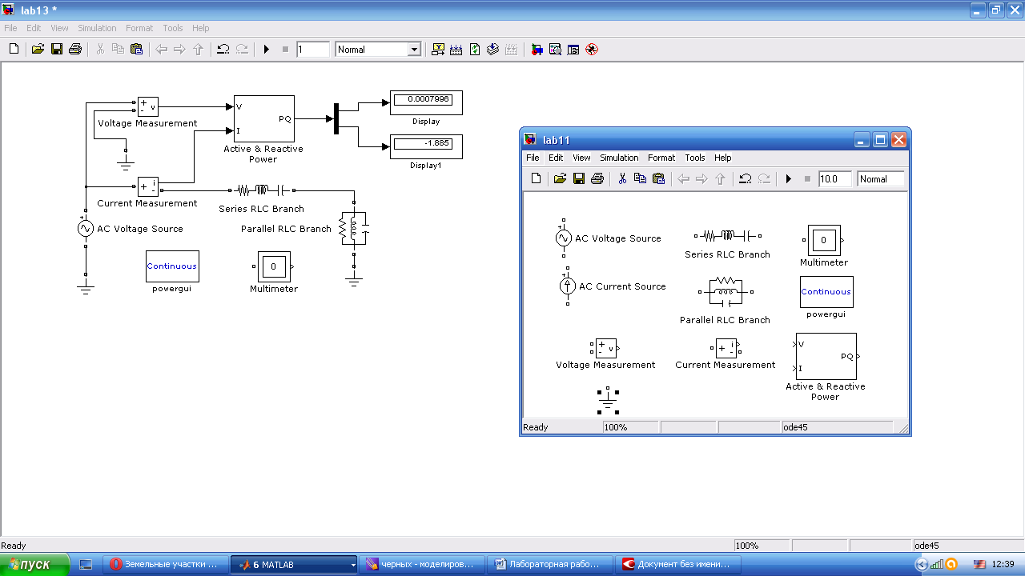The image size is (1025, 576).
Task: Click language indicator in system tray
Action: click(979, 565)
